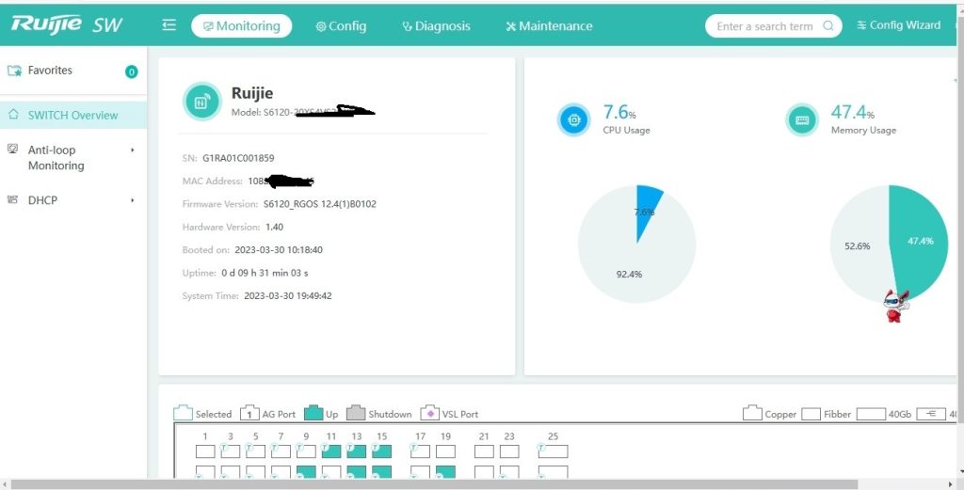This screenshot has width=964, height=490.
Task: Select the 52.6% free memory pie slice
Action: [858, 245]
